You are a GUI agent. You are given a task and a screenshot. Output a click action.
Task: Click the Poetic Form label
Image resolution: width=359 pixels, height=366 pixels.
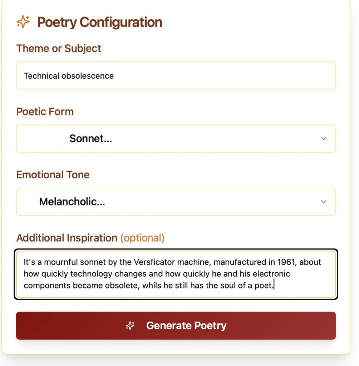click(45, 112)
